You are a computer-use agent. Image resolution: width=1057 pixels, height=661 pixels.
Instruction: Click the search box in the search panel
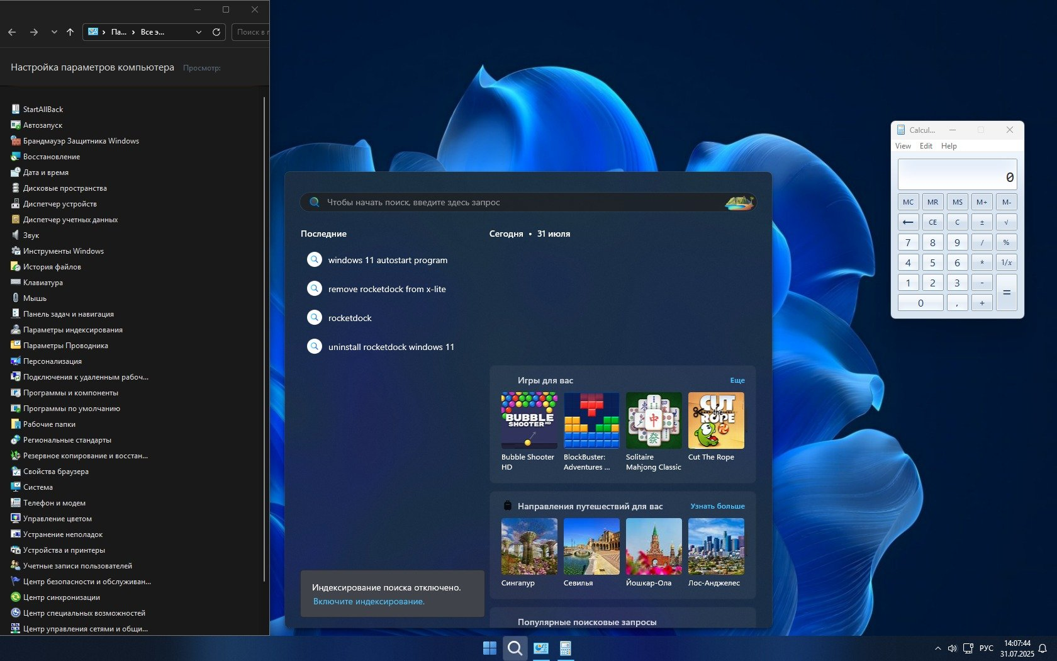(522, 203)
